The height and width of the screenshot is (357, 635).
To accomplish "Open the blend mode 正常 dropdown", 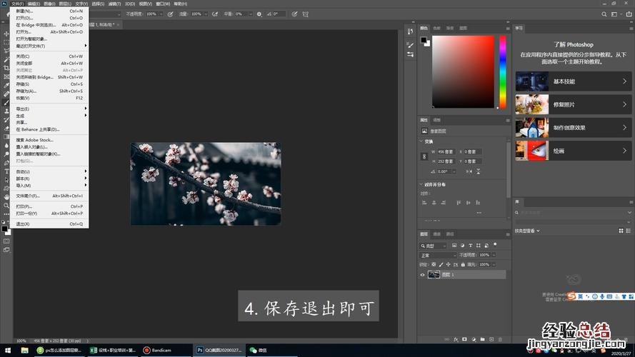I will point(438,255).
